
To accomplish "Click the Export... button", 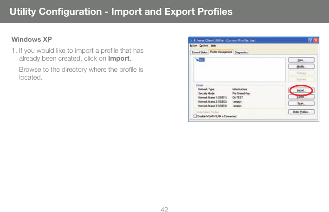I will click(301, 97).
